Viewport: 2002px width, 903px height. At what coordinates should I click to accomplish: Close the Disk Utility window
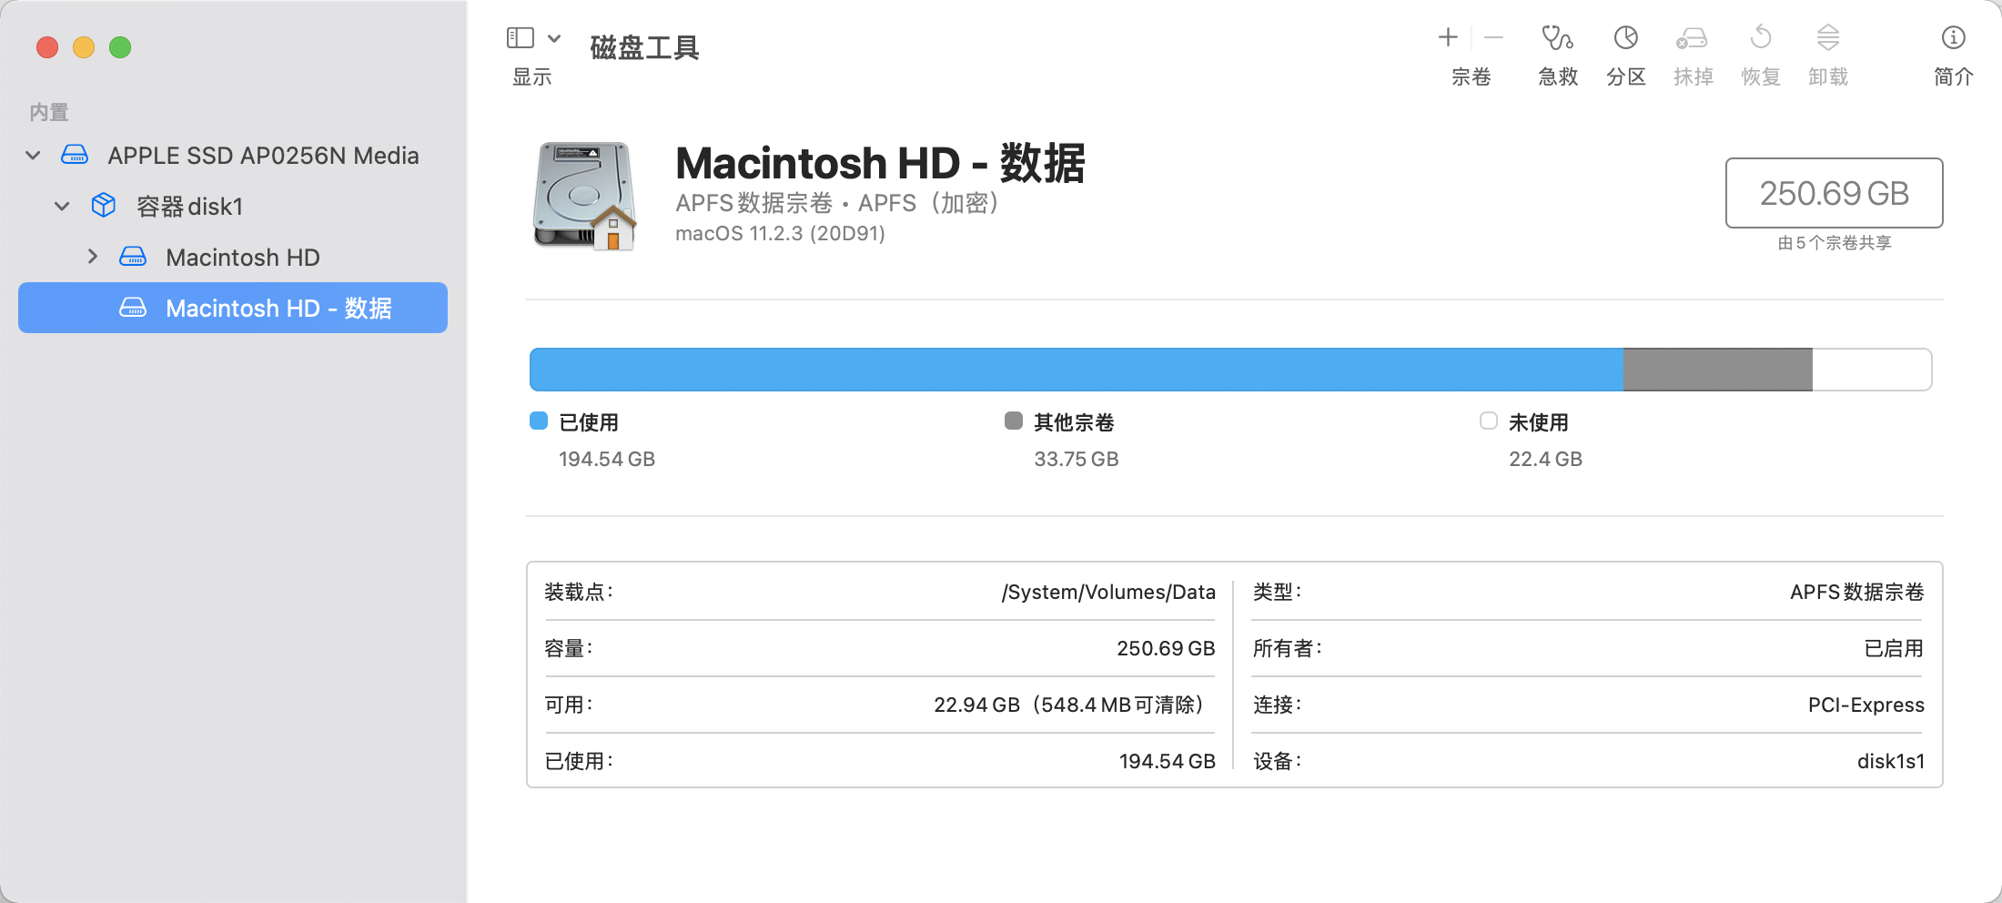[47, 47]
